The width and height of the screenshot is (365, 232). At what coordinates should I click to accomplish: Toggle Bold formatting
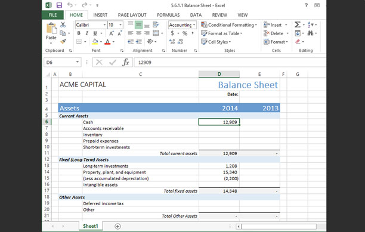(79, 33)
